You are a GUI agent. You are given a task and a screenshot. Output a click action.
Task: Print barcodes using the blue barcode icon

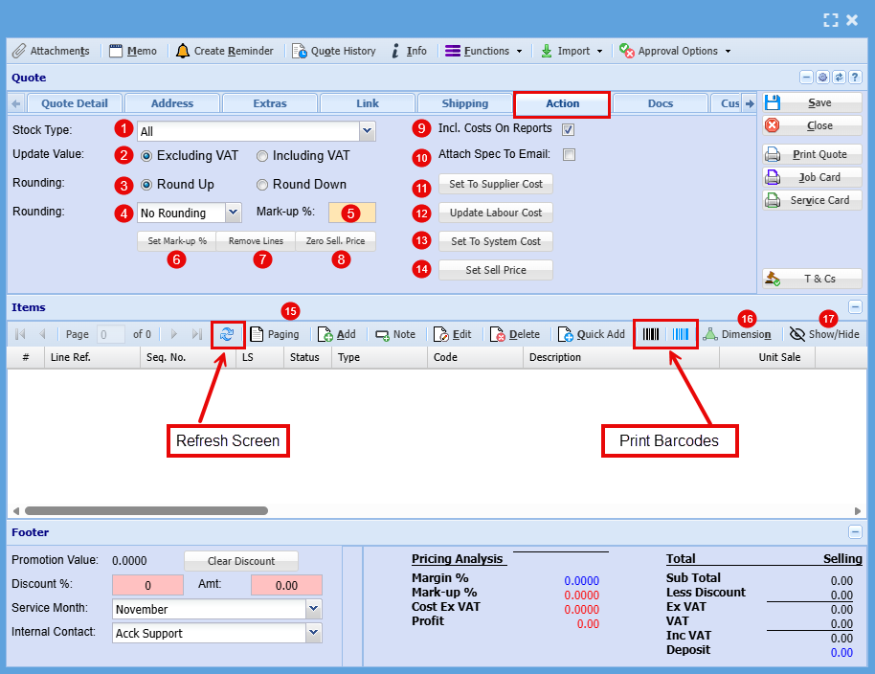(x=681, y=334)
